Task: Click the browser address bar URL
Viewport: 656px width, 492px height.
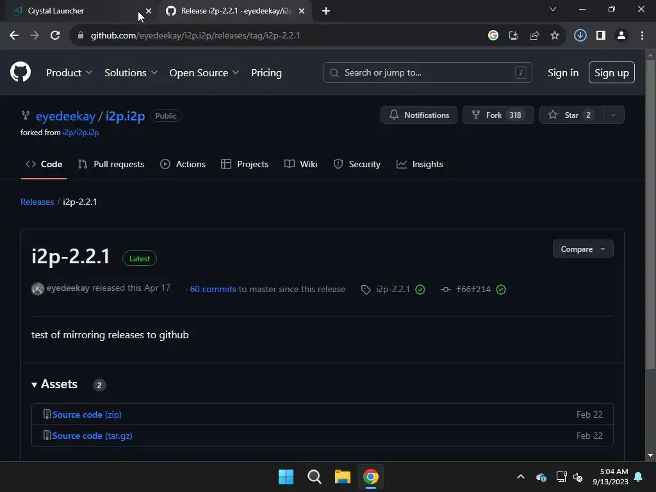Action: (195, 36)
